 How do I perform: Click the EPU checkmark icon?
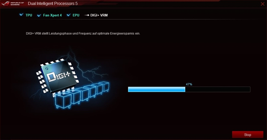pyautogui.click(x=68, y=15)
